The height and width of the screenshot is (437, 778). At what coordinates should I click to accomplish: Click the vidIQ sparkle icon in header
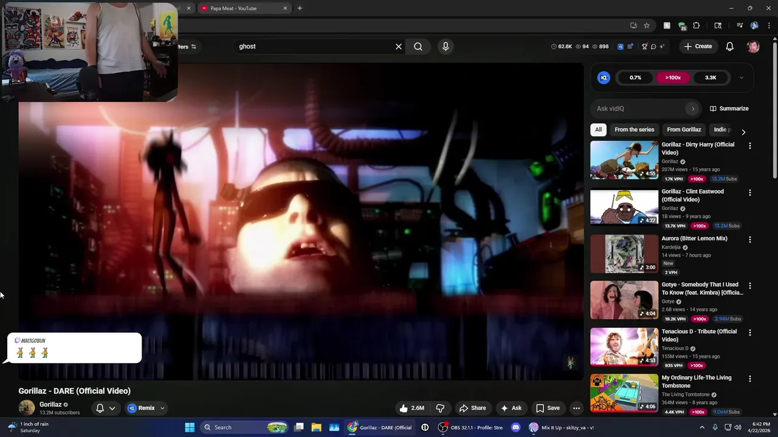pyautogui.click(x=662, y=46)
